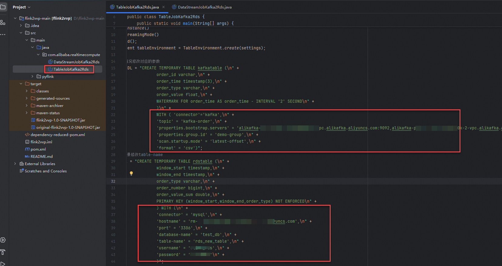Screen dimensions: 502x266
Task: Collapse the target folder
Action: (x=21, y=84)
